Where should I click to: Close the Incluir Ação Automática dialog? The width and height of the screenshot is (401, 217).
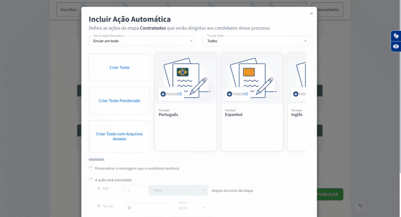[311, 14]
